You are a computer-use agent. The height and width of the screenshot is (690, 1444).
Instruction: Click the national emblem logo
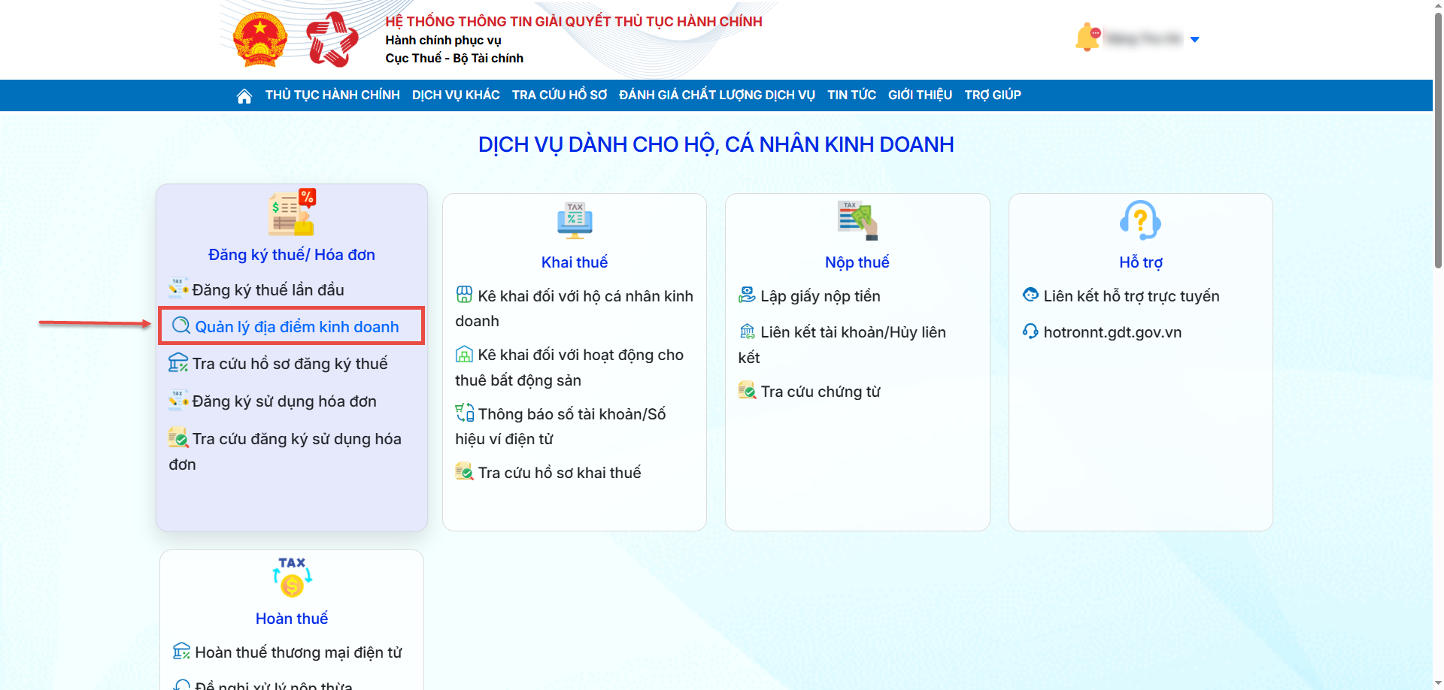tap(260, 39)
